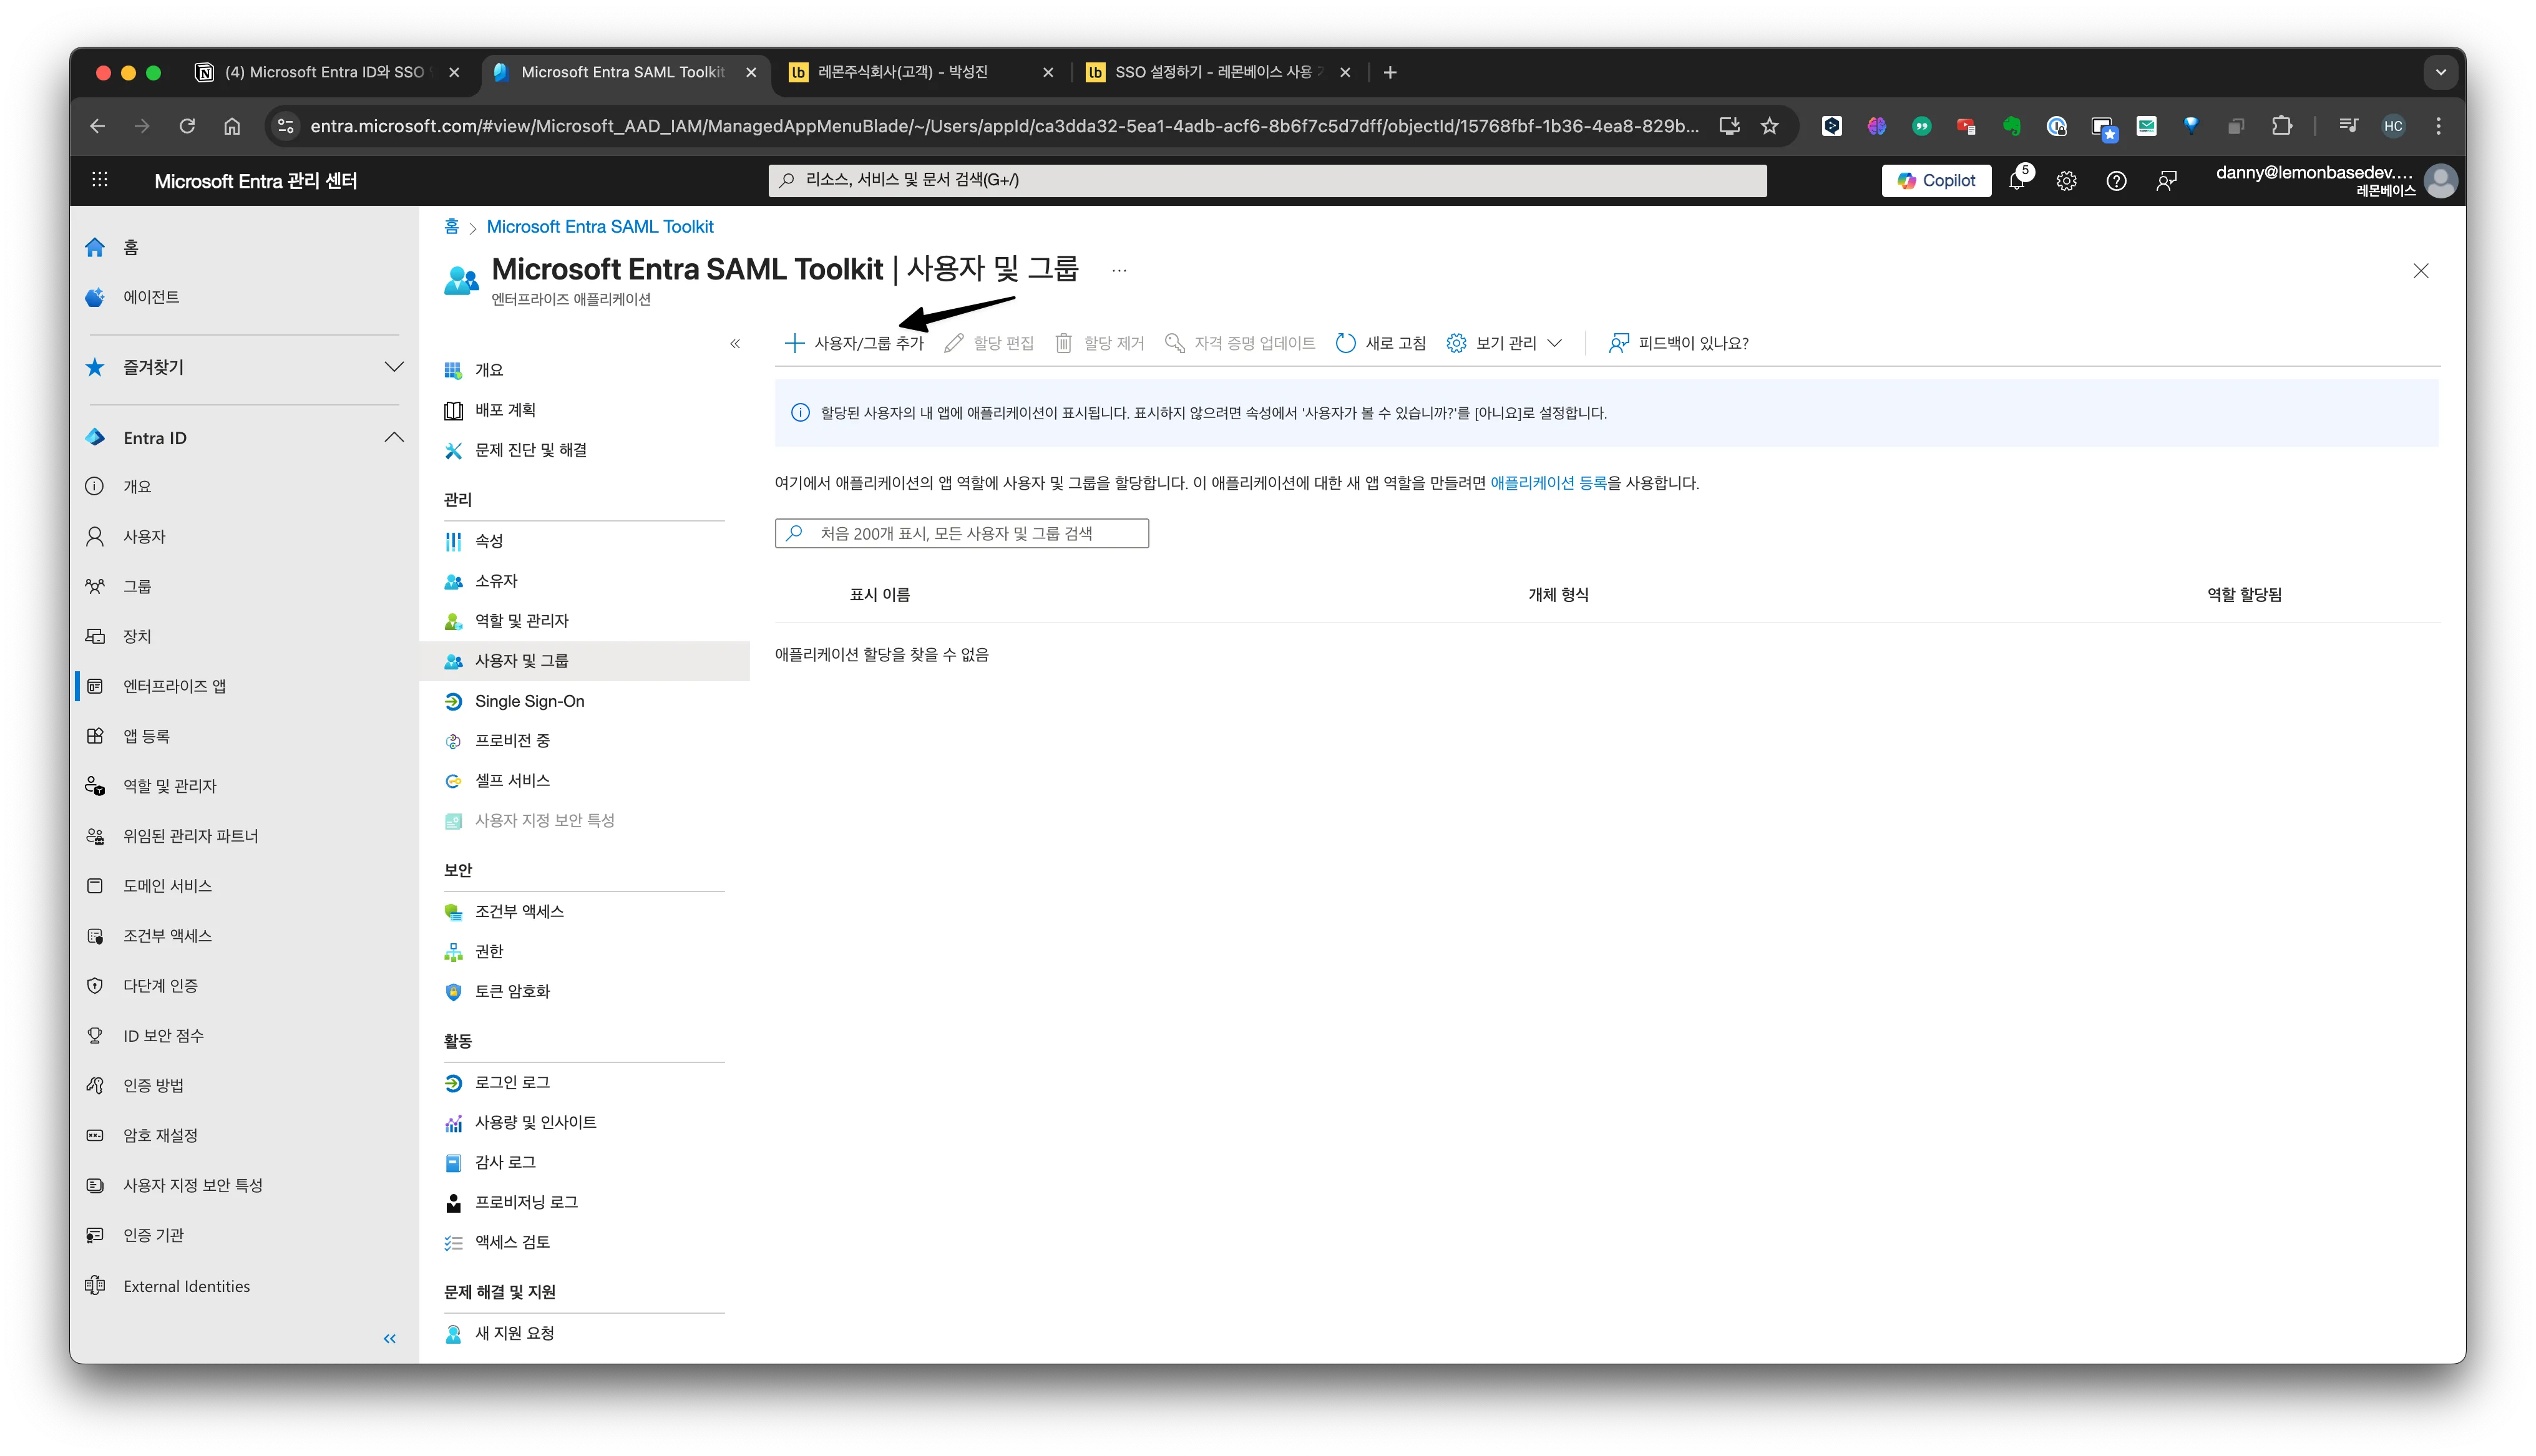Collapse the left navigation sidebar
Screen dimensions: 2536x1456
pos(390,1338)
